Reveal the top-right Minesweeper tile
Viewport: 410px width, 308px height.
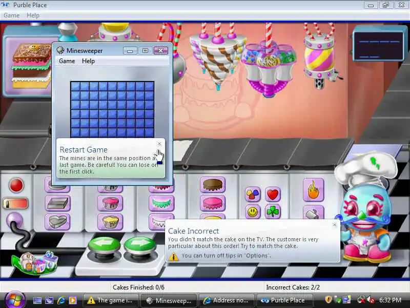click(x=149, y=86)
